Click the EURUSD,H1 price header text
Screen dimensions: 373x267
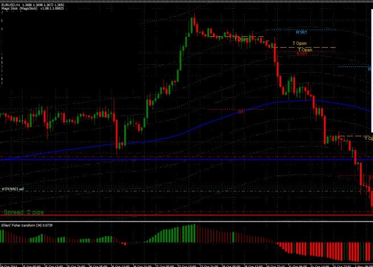tap(33, 5)
